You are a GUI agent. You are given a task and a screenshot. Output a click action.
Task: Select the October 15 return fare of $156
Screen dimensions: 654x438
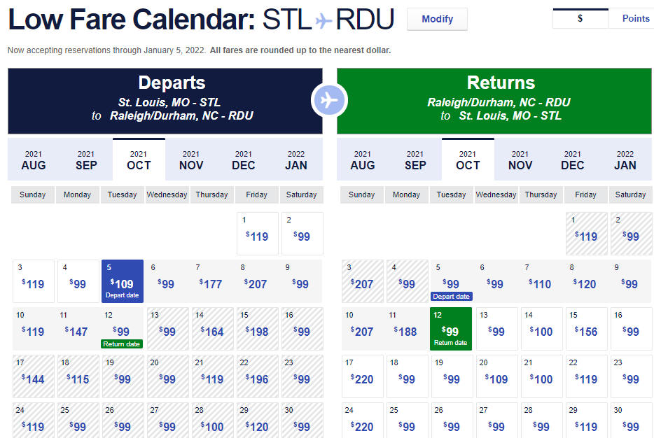(x=587, y=329)
